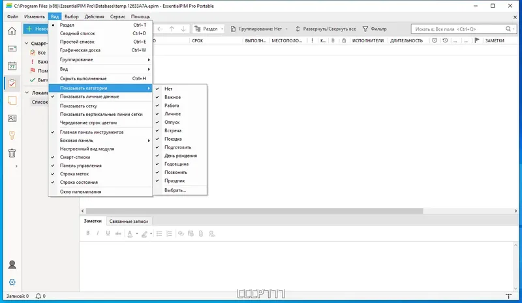Click Выбрать... in categories submenu

(x=180, y=190)
